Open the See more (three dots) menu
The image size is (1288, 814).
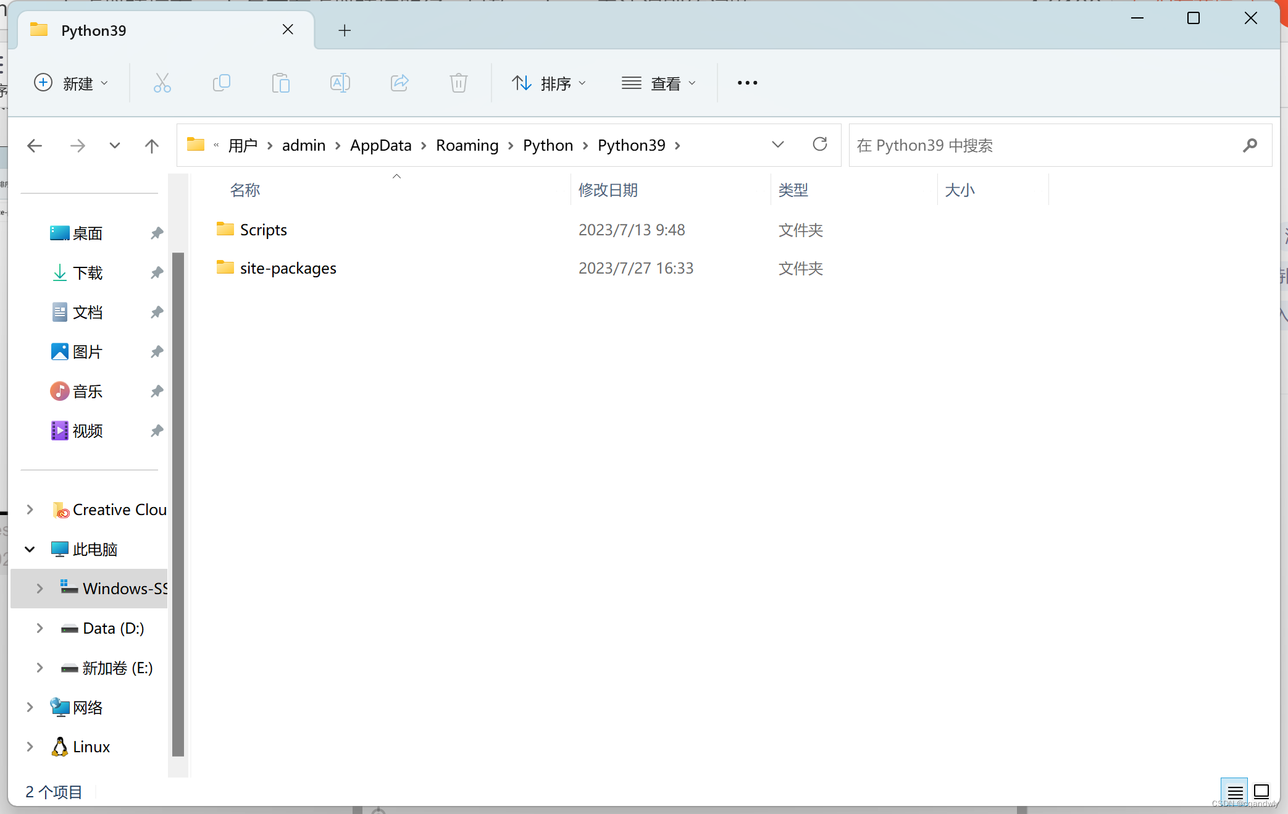pos(747,83)
